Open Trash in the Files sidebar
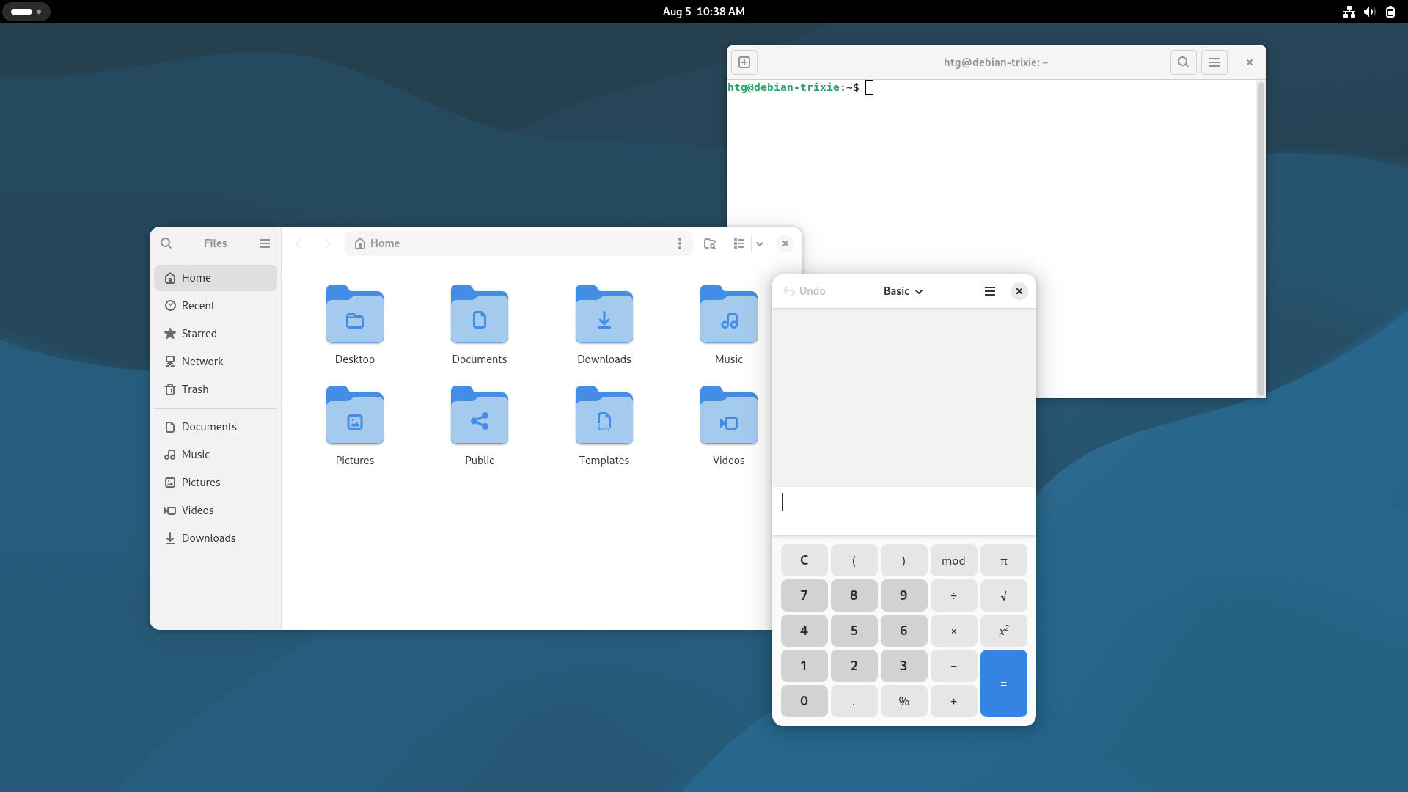Viewport: 1408px width, 792px height. (x=216, y=389)
